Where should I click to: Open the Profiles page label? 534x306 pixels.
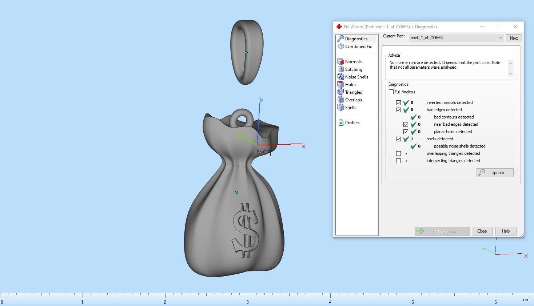click(x=352, y=123)
